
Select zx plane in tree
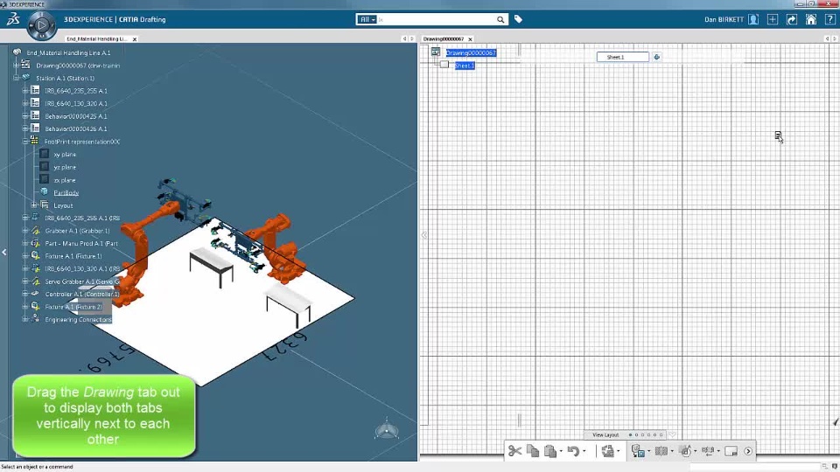[x=65, y=180]
